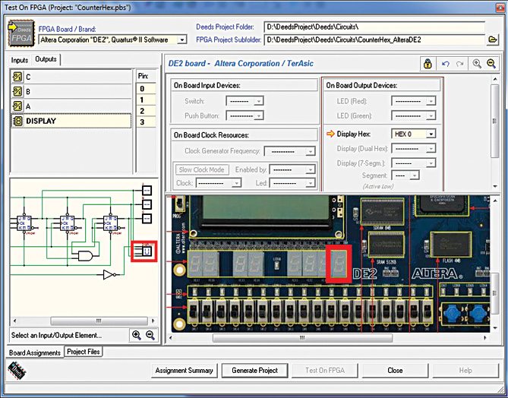This screenshot has width=508, height=398.
Task: Click the Generate Project button
Action: [254, 371]
